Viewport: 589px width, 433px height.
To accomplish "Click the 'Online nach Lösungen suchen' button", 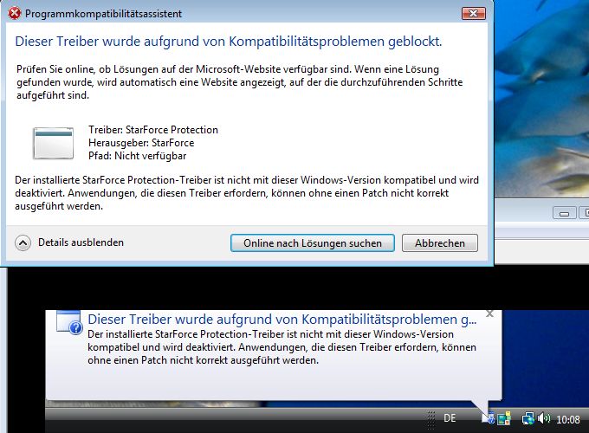I will pyautogui.click(x=312, y=243).
